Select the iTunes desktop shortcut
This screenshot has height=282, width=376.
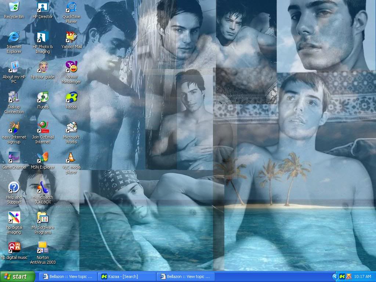(x=43, y=97)
